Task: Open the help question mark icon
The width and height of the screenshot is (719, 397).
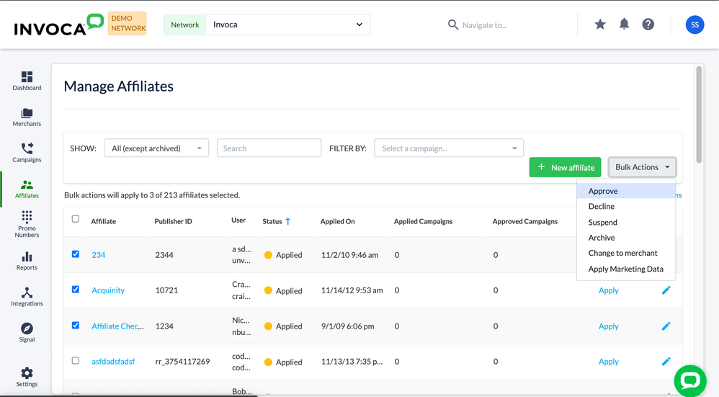Action: click(648, 24)
